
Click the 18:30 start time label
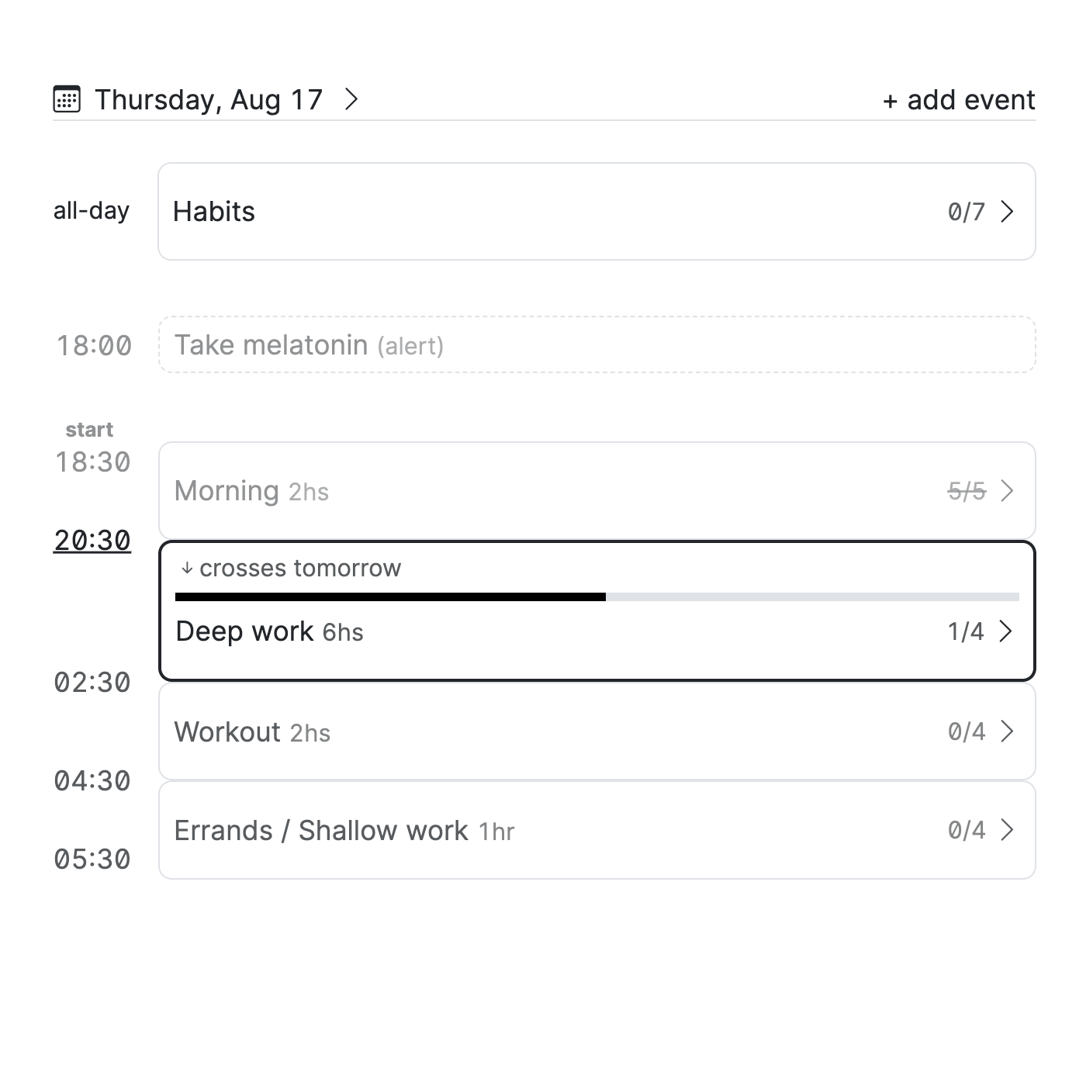pos(92,462)
